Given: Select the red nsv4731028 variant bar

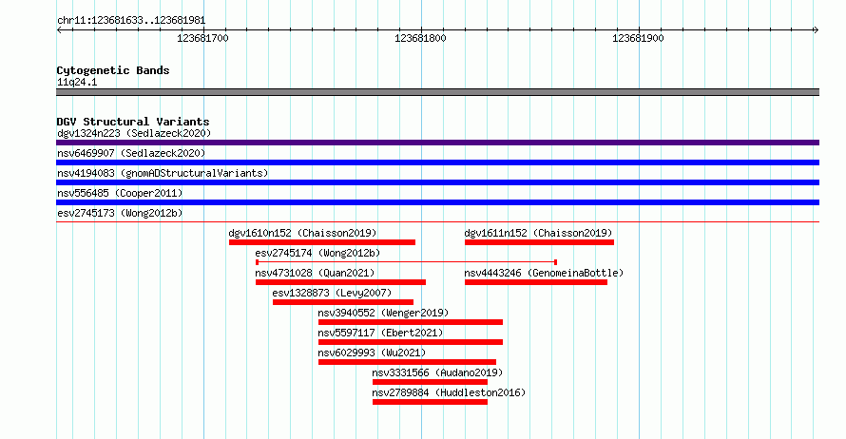Looking at the screenshot, I should (340, 282).
